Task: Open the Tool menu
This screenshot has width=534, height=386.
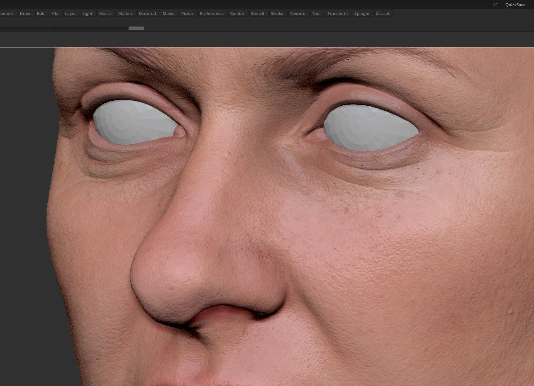Action: pos(316,14)
